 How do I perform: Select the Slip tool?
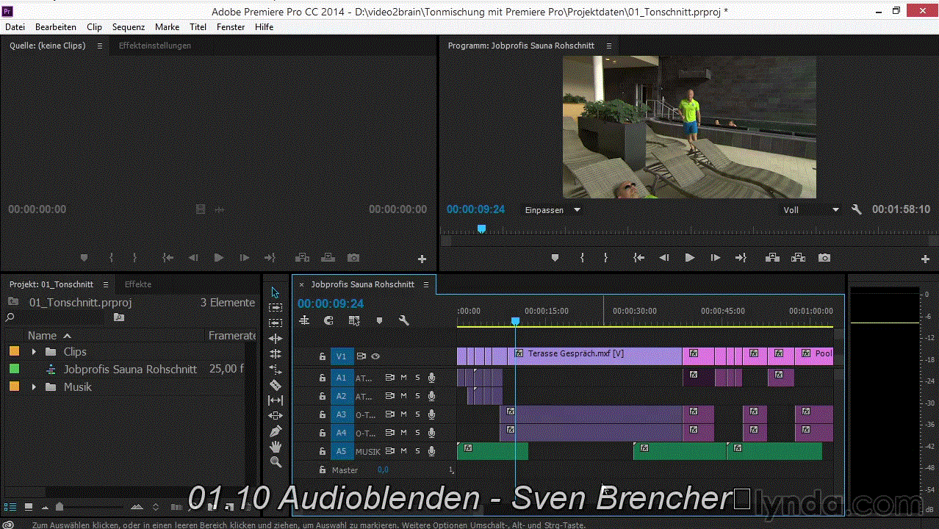276,400
